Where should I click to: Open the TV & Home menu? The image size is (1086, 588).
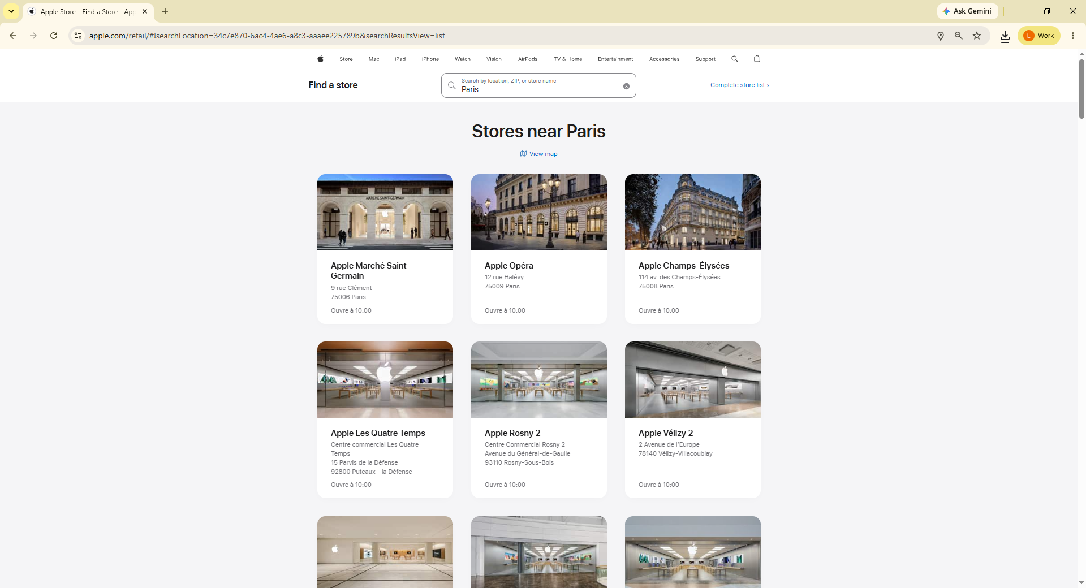coord(568,59)
